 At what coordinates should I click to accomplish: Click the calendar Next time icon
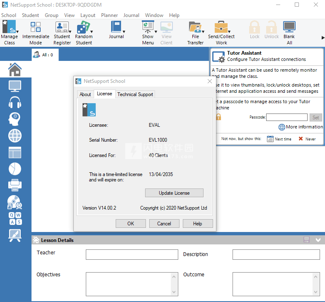270,139
